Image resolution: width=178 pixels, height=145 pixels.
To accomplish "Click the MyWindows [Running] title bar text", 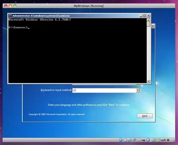I will [89, 6].
